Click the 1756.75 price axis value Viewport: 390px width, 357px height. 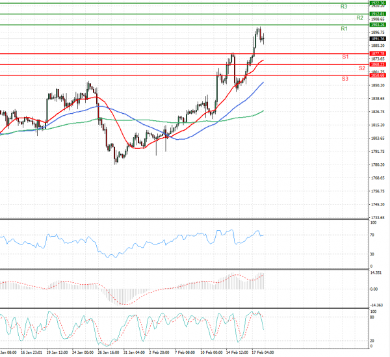(378, 191)
